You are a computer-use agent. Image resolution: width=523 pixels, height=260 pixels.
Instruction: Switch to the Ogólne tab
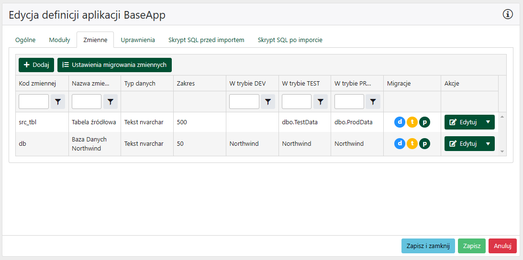tap(25, 40)
